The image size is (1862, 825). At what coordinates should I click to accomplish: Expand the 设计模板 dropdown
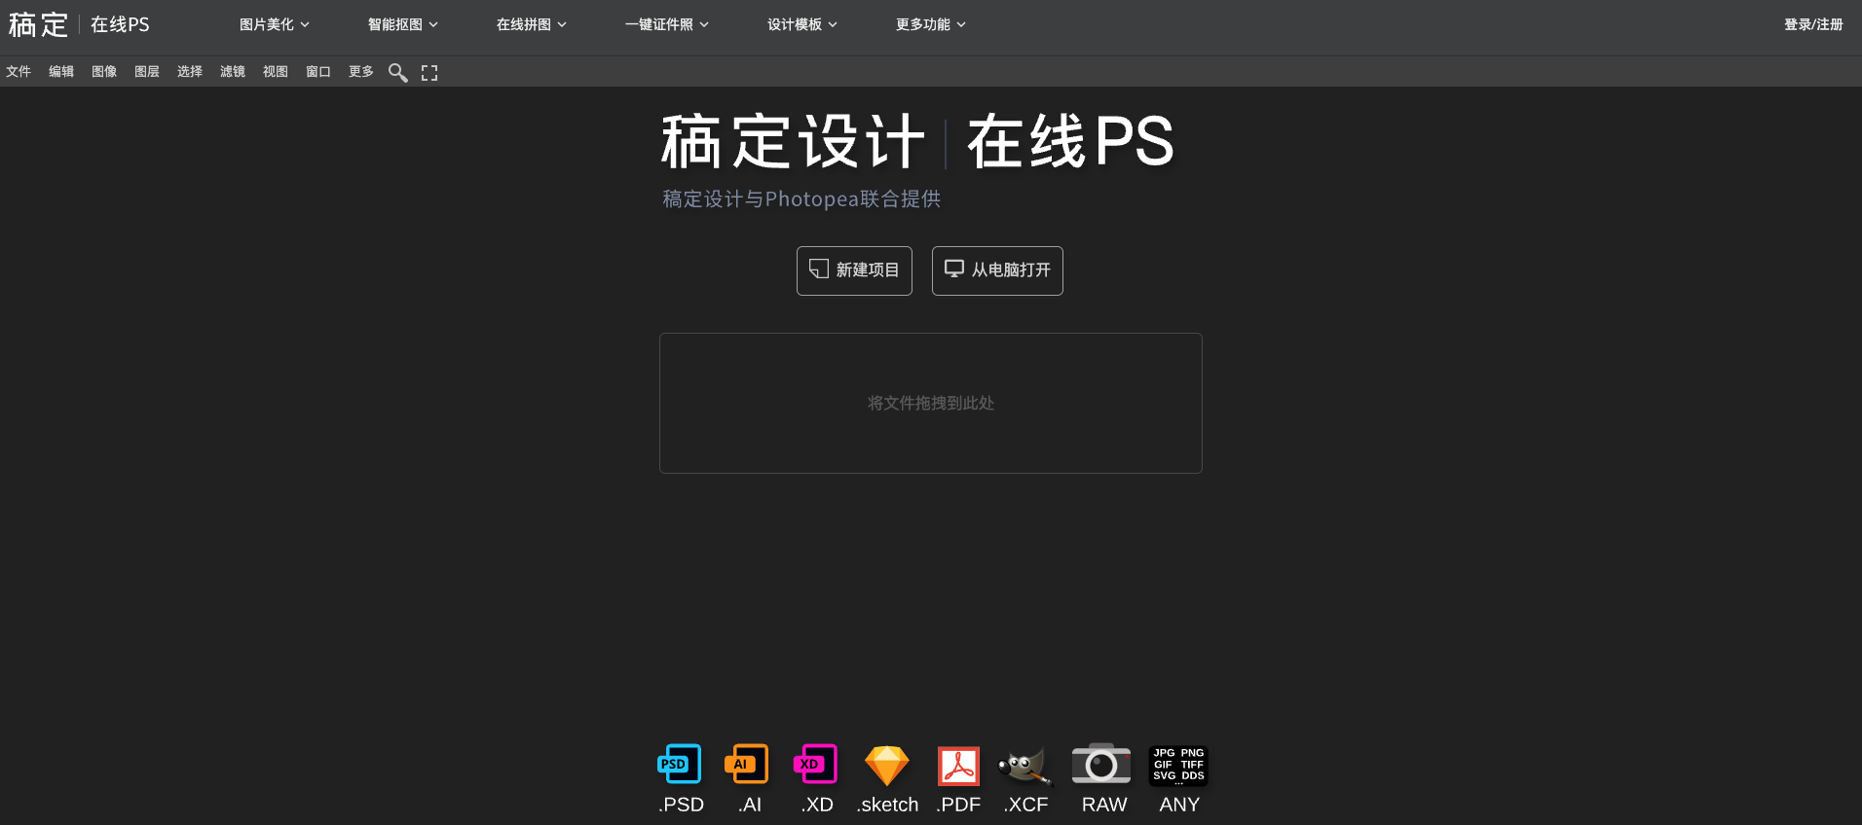point(802,24)
